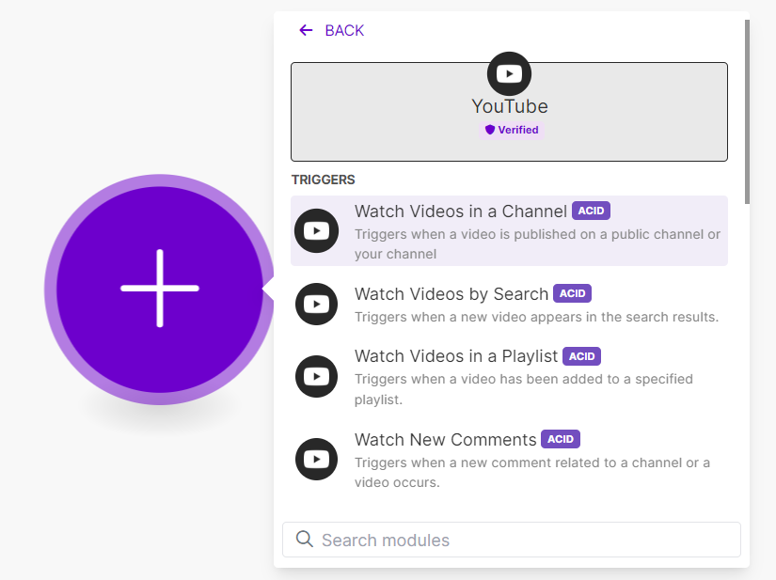Select Watch New Comments trigger
The height and width of the screenshot is (580, 776).
[x=509, y=460]
